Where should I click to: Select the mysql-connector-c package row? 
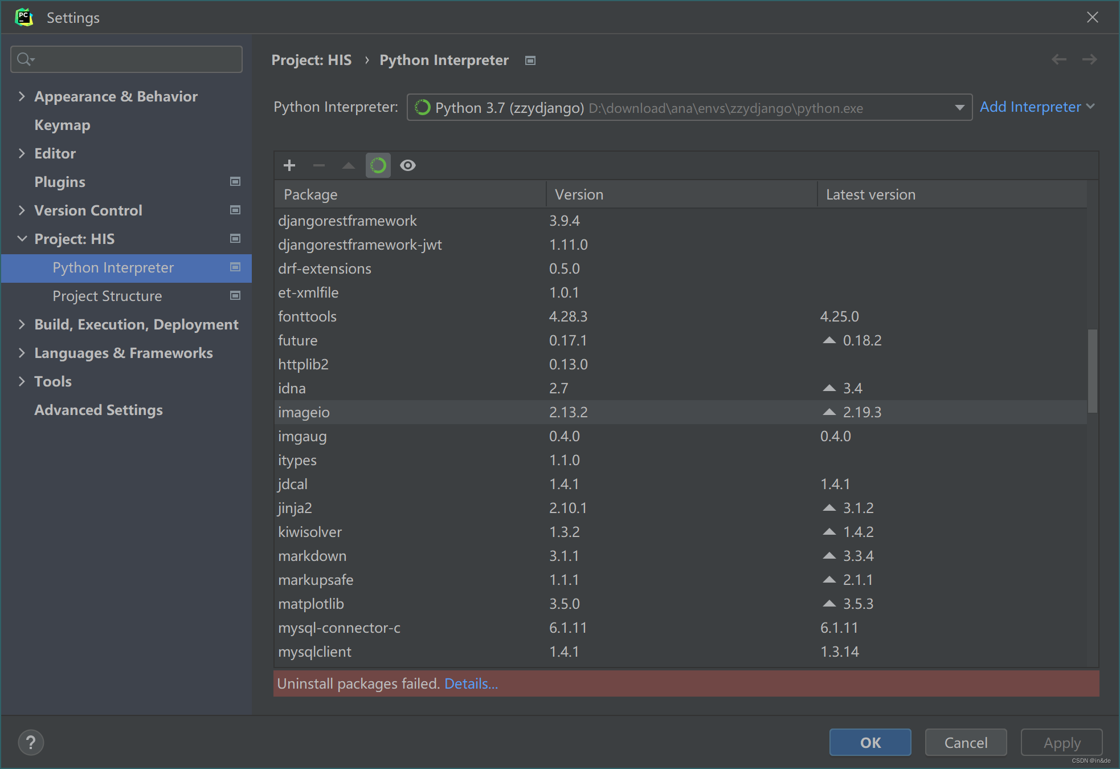click(681, 628)
